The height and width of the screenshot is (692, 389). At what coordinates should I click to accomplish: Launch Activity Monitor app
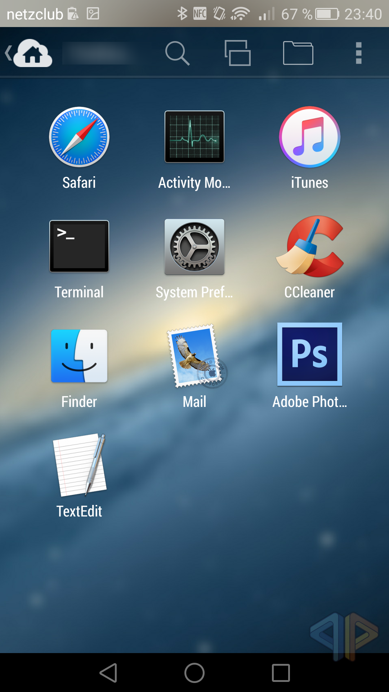194,137
